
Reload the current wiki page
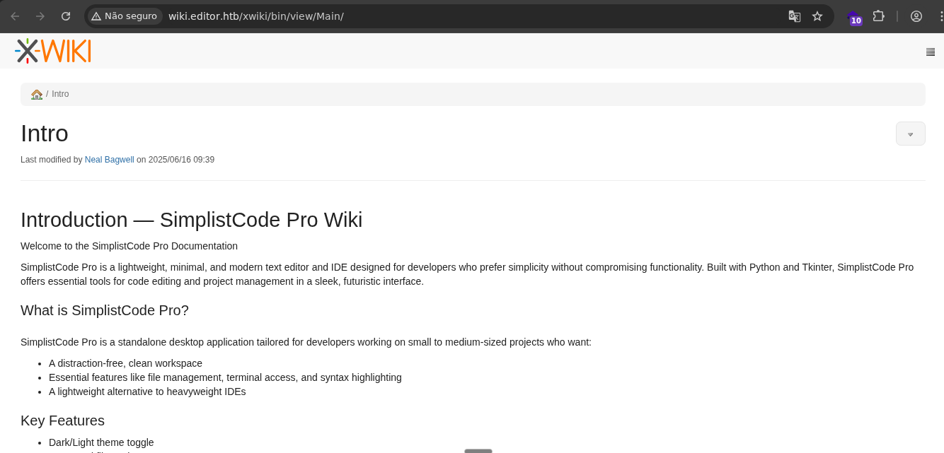(x=66, y=16)
